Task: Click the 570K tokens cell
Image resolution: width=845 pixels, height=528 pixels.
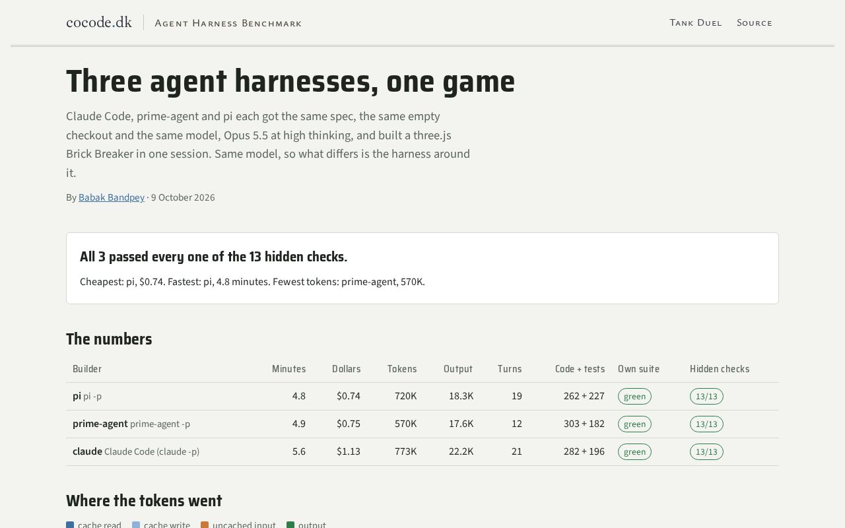Action: pos(406,424)
